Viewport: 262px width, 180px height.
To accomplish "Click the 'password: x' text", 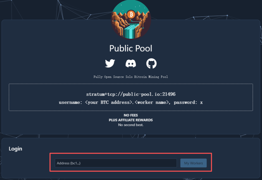I will (x=188, y=102).
